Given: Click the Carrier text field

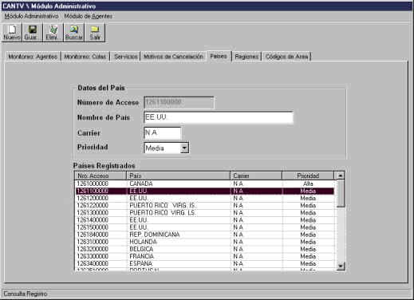Looking at the screenshot, I should [163, 133].
